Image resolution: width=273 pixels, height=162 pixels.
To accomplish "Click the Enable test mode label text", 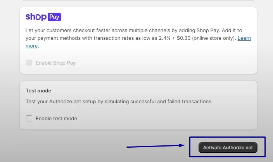I will point(56,119).
